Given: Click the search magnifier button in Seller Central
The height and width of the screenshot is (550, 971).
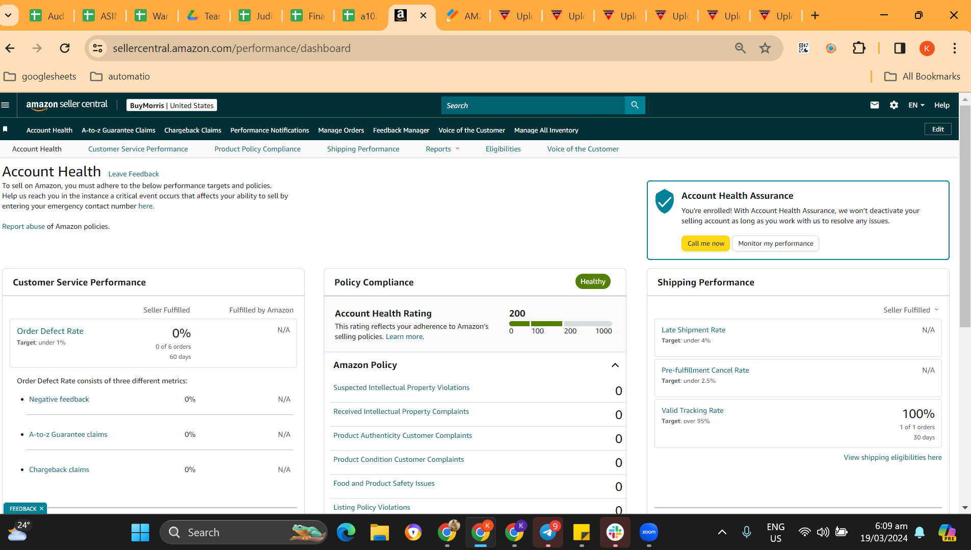Looking at the screenshot, I should click(x=635, y=105).
